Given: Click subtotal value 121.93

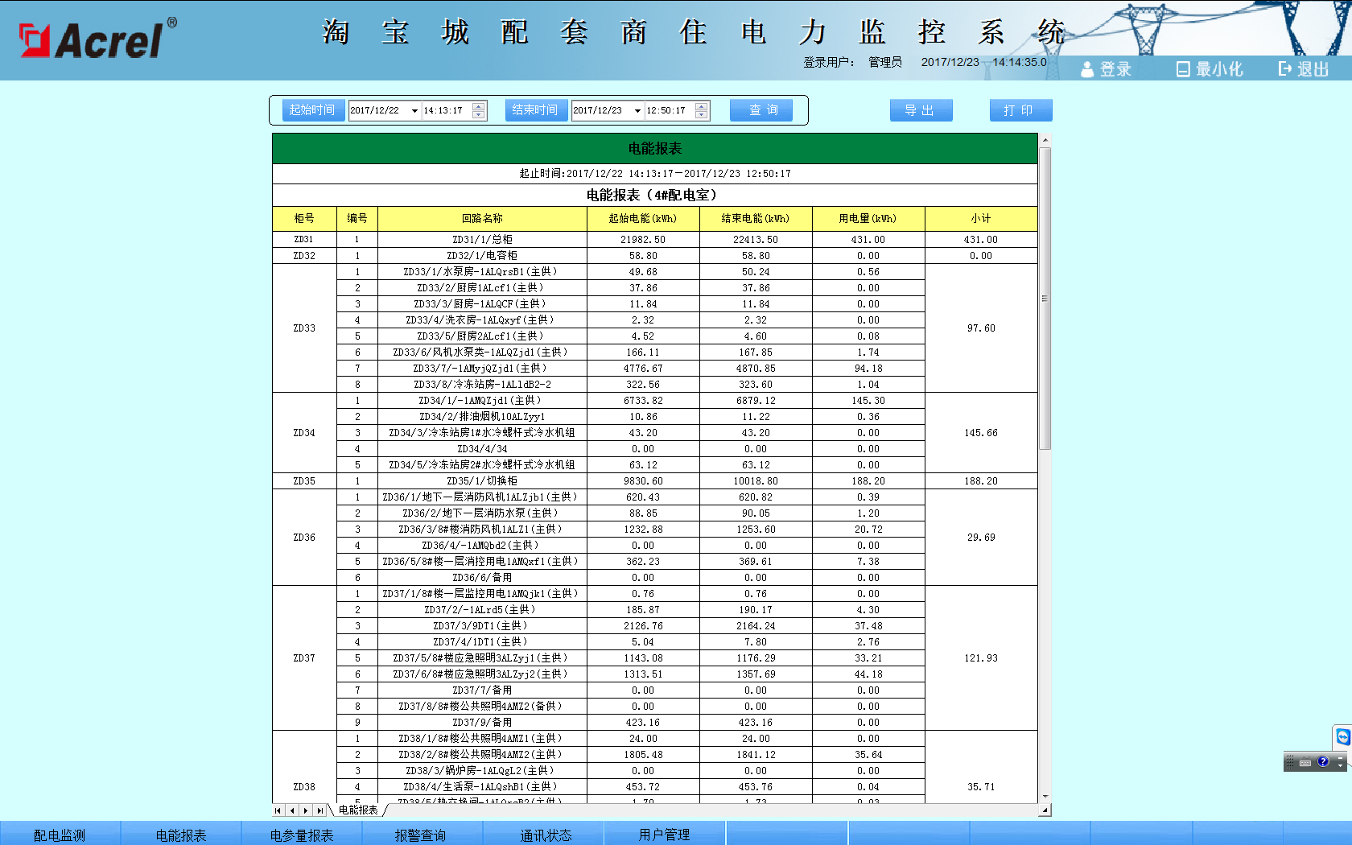Looking at the screenshot, I should pos(981,658).
